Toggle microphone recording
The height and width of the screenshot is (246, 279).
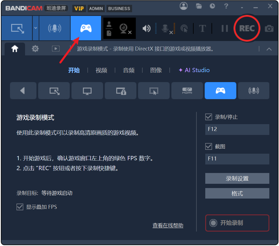tap(167, 29)
